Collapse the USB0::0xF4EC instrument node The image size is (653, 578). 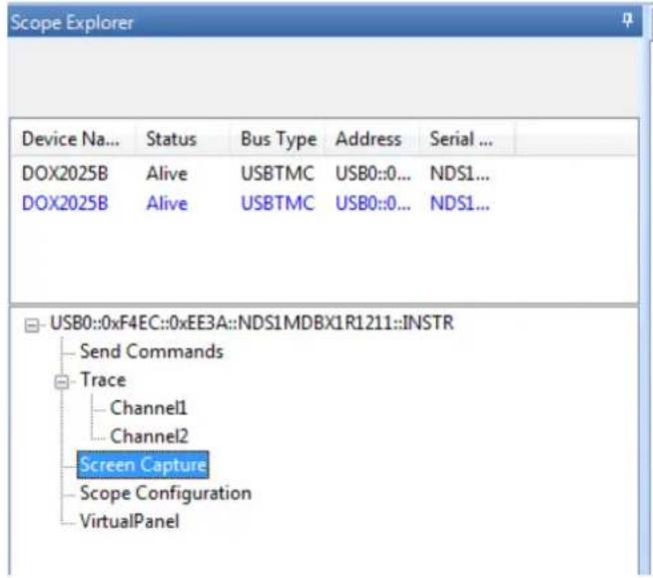point(32,325)
